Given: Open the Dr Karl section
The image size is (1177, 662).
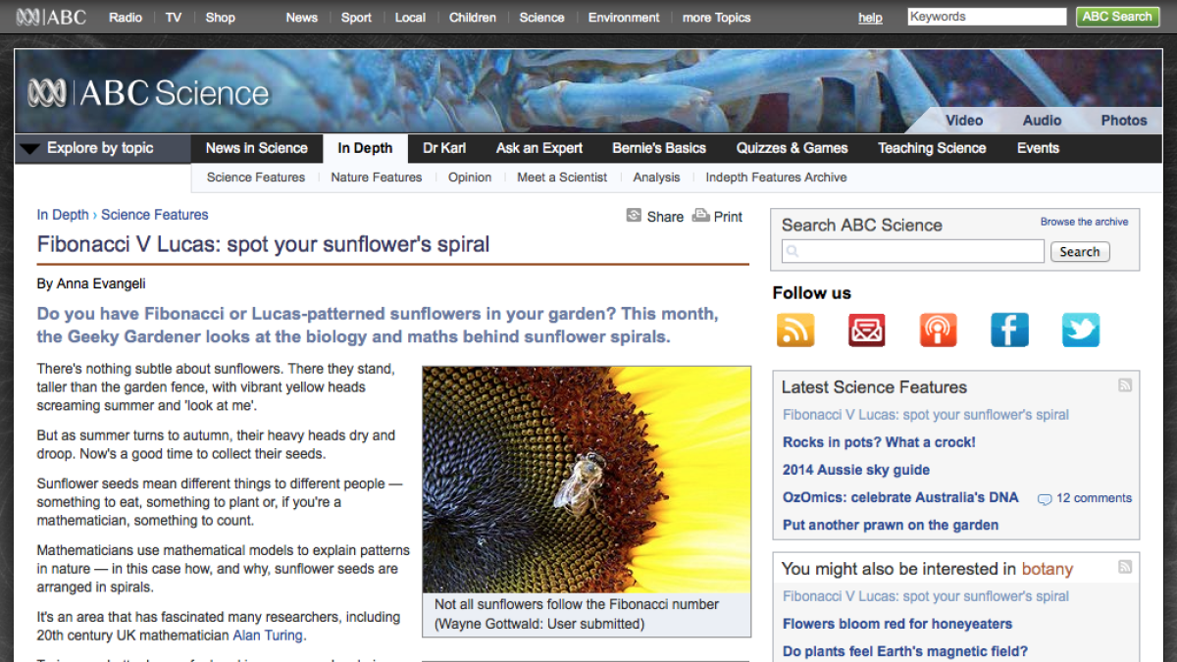Looking at the screenshot, I should [443, 148].
